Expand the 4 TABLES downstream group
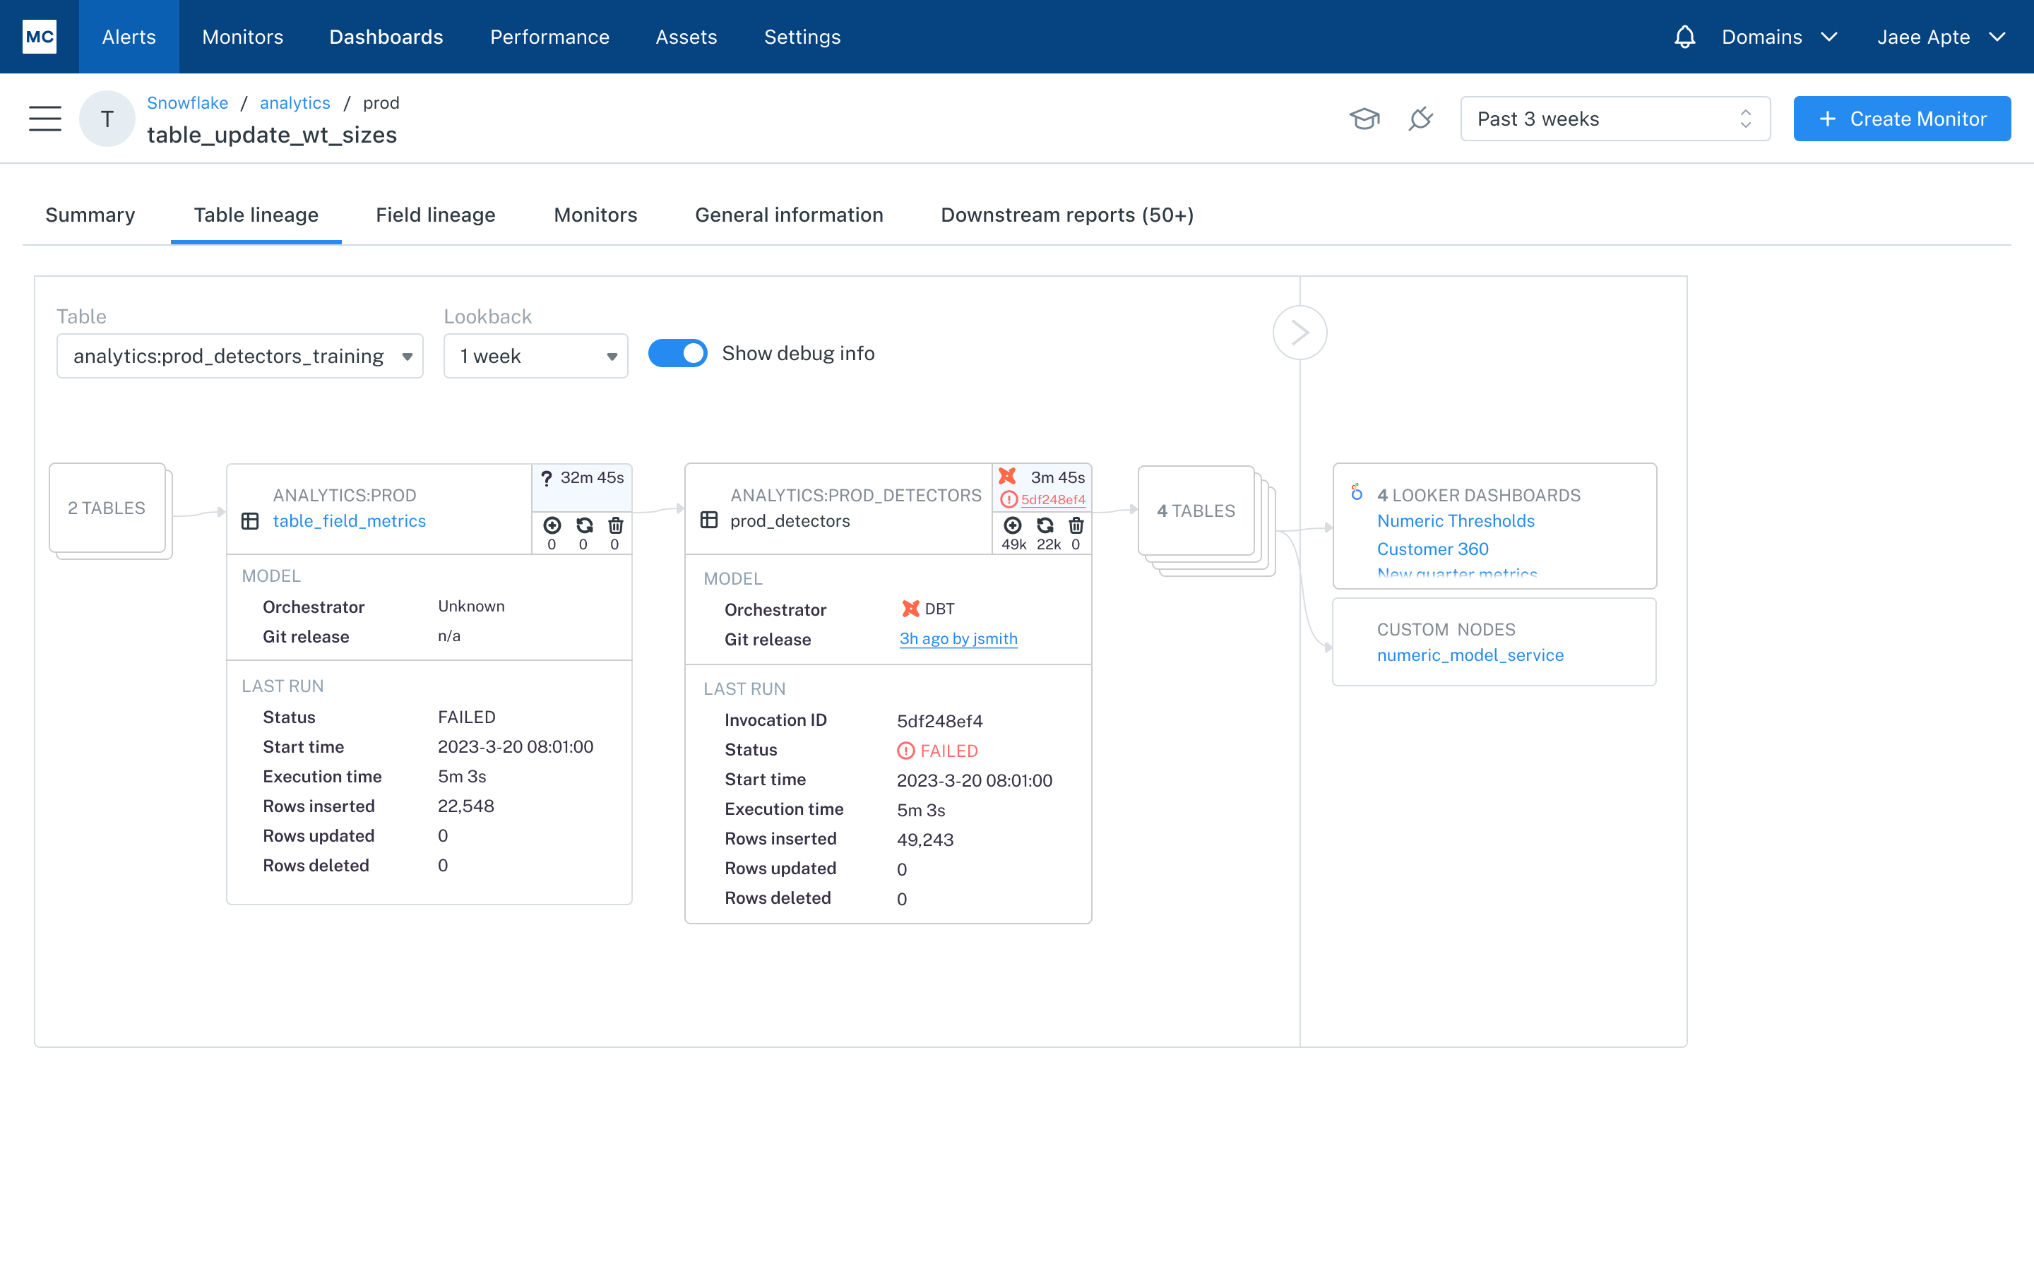 (x=1196, y=511)
